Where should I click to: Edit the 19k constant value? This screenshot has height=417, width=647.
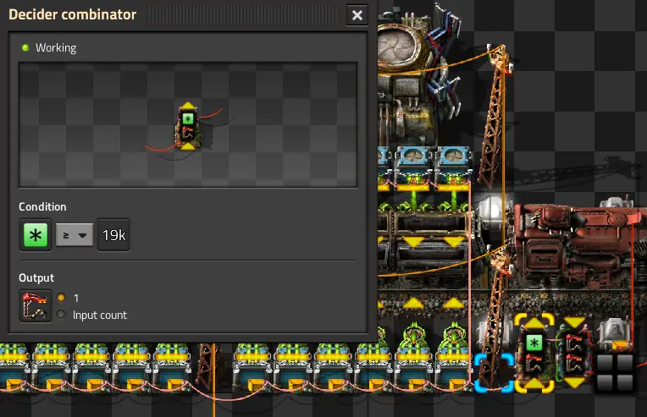click(x=113, y=235)
